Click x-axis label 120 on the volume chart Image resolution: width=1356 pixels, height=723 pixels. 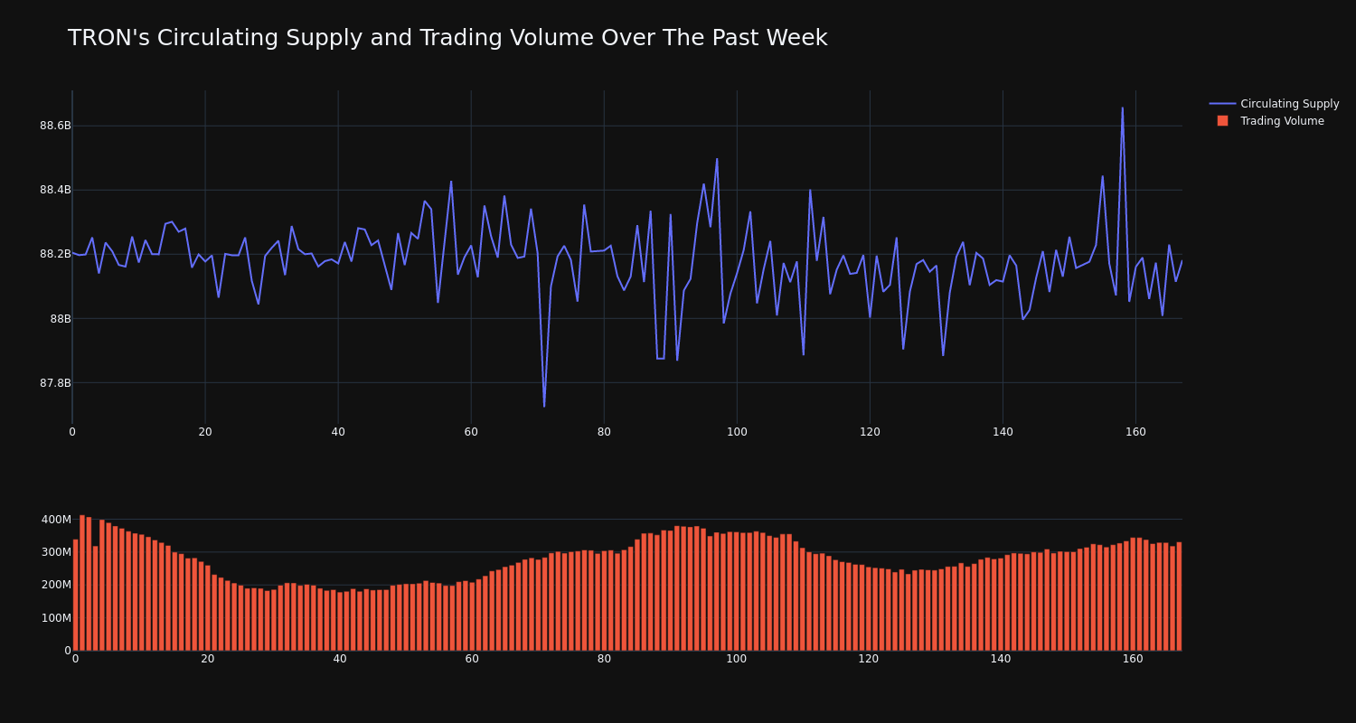tap(869, 659)
